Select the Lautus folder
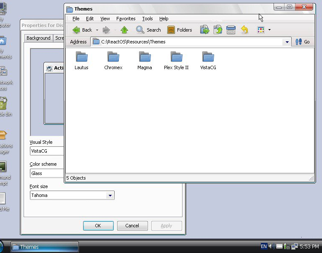 pyautogui.click(x=81, y=61)
